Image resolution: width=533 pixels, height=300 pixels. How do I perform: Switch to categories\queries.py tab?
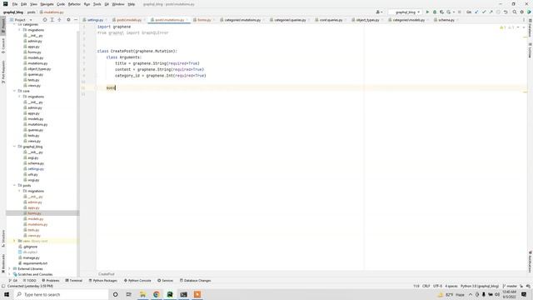[290, 20]
